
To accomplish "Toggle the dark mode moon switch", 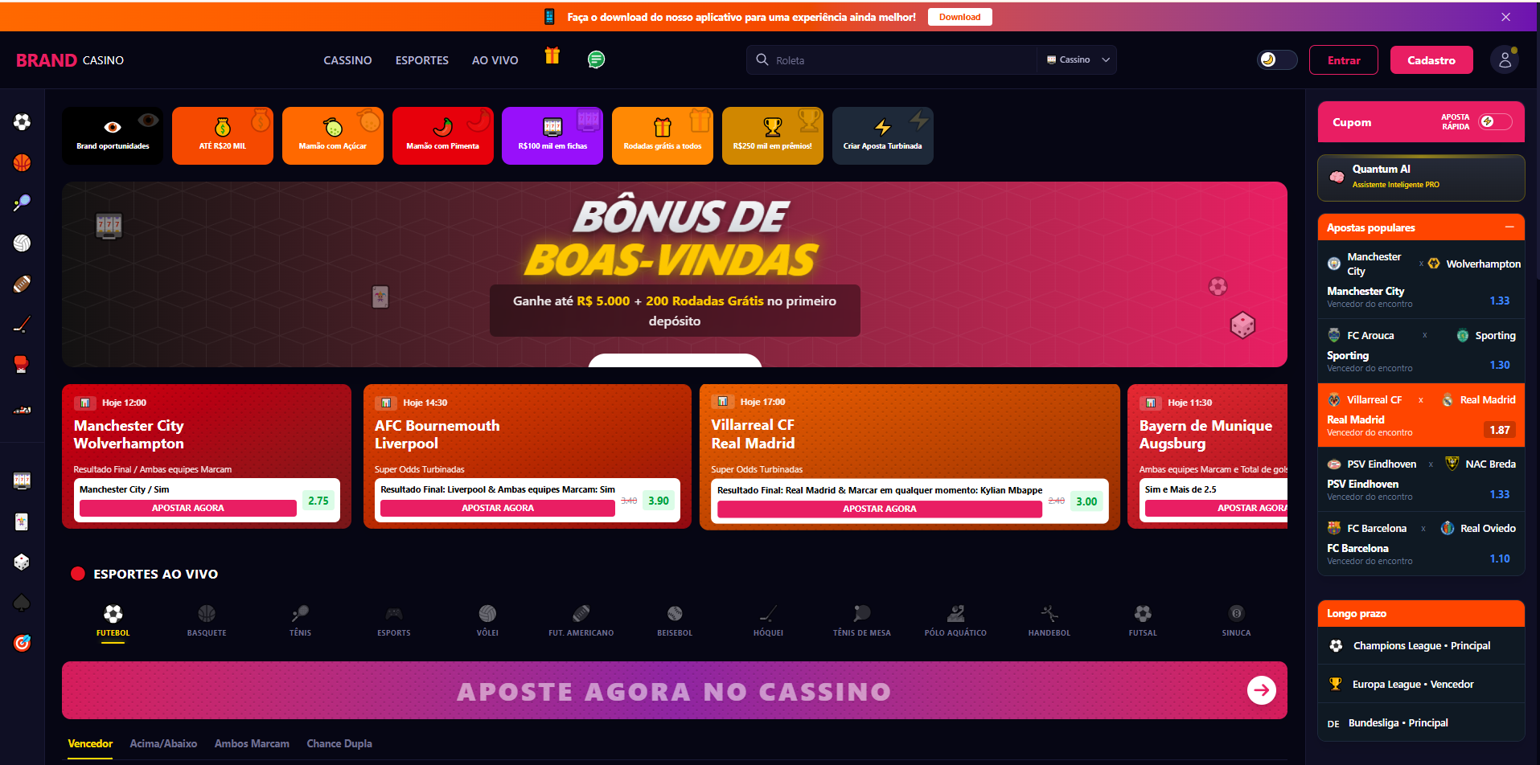I will tap(1277, 60).
